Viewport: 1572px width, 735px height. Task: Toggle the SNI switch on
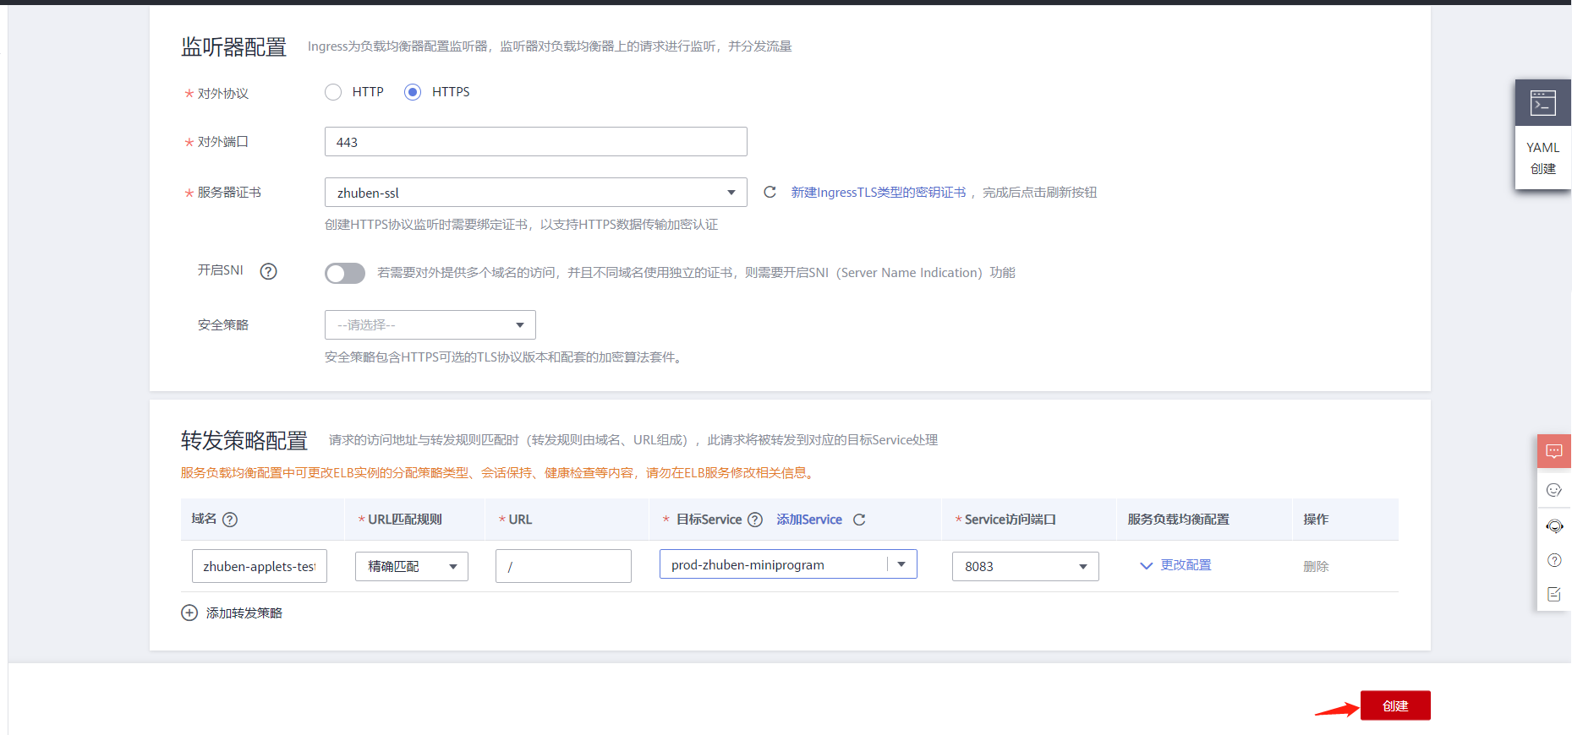tap(345, 273)
